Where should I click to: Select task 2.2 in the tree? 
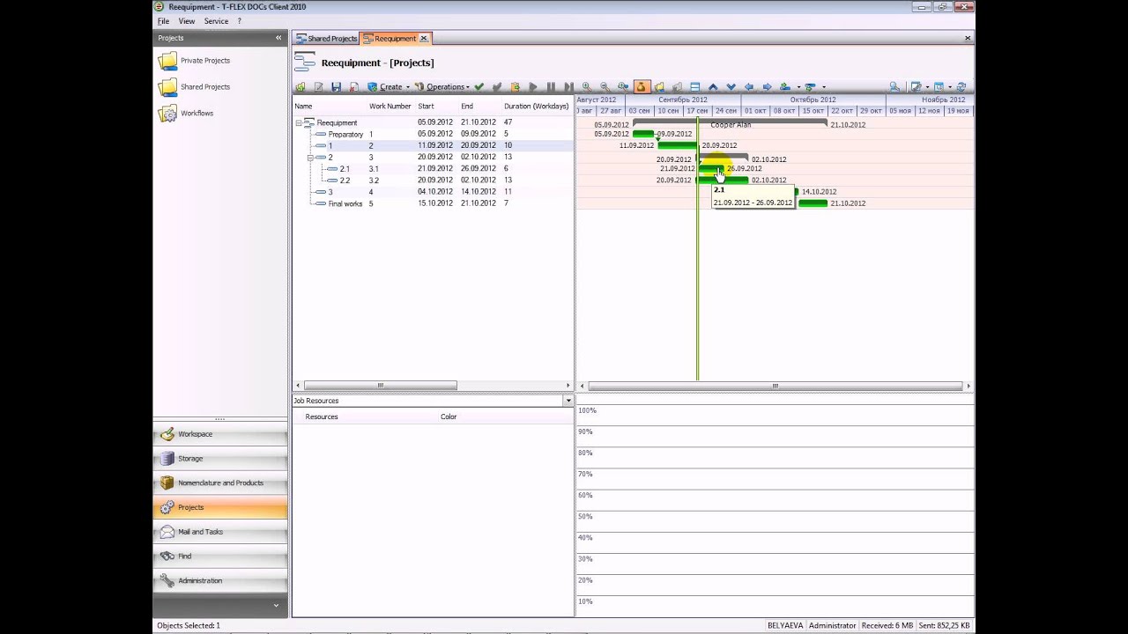pos(345,181)
